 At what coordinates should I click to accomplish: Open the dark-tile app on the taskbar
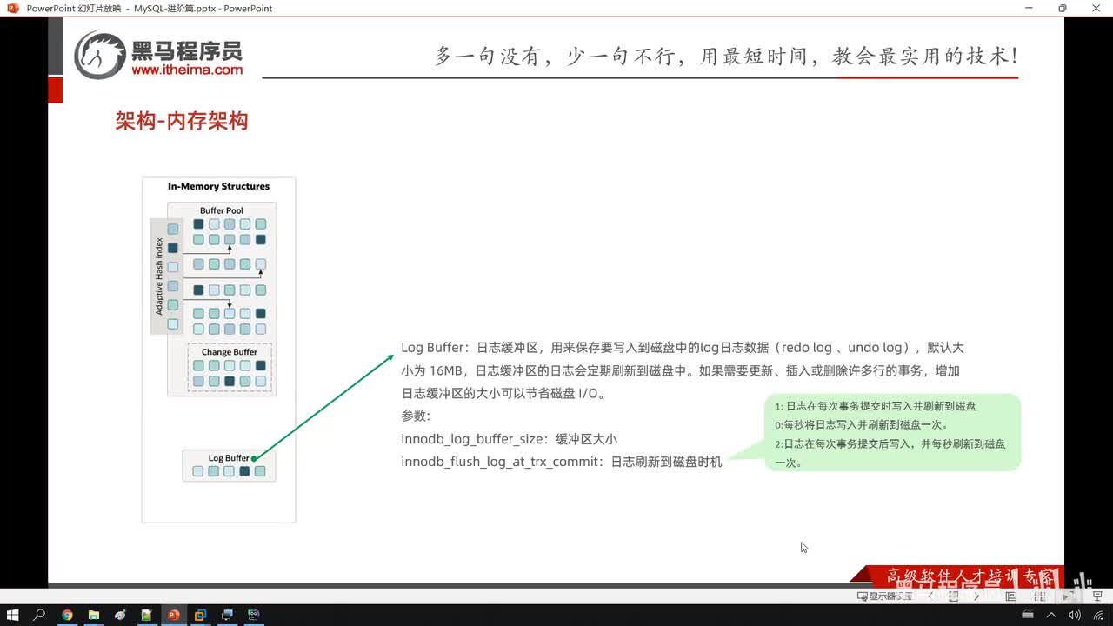click(254, 615)
